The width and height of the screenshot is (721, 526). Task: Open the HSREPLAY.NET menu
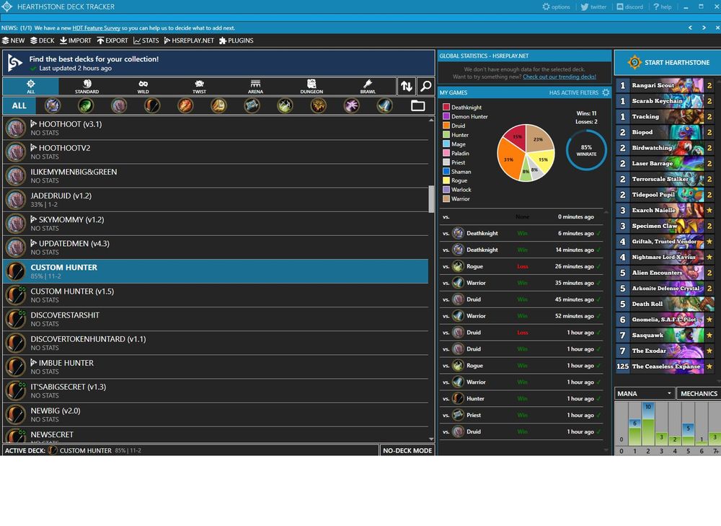[x=189, y=40]
